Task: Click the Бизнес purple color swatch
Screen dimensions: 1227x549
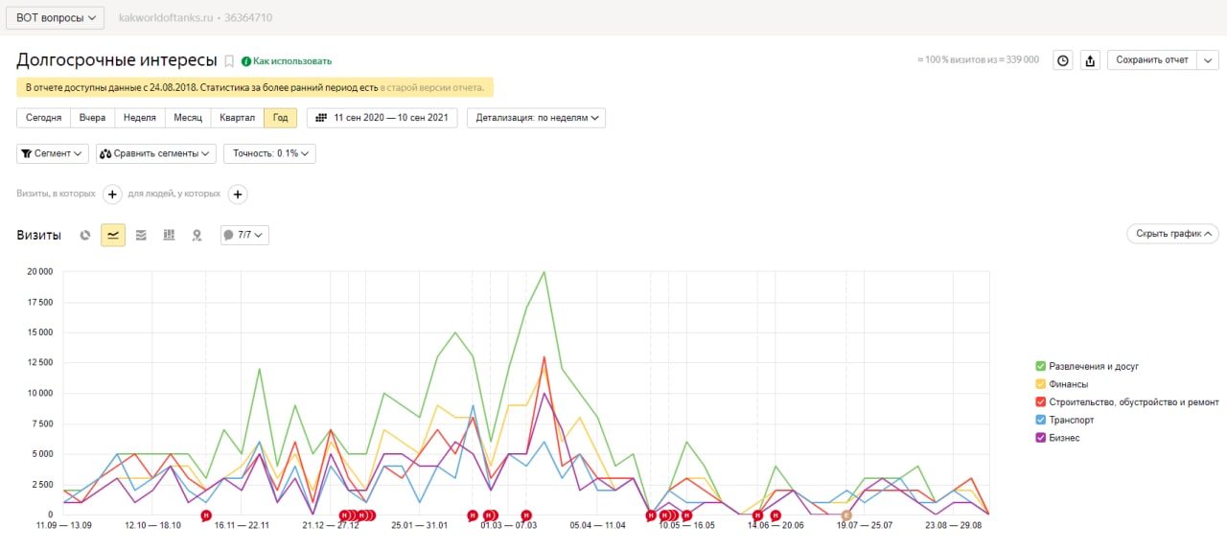Action: click(x=1040, y=438)
